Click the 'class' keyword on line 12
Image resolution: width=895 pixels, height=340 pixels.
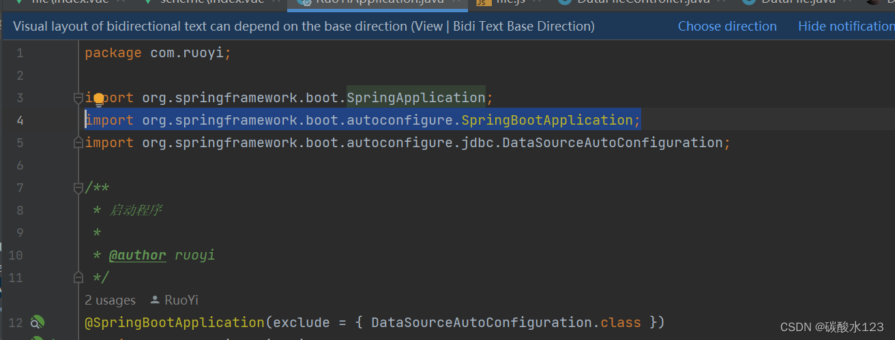621,322
